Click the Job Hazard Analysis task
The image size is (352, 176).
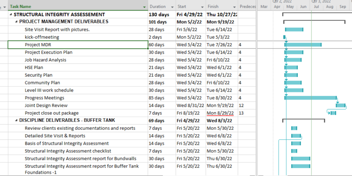(45, 60)
